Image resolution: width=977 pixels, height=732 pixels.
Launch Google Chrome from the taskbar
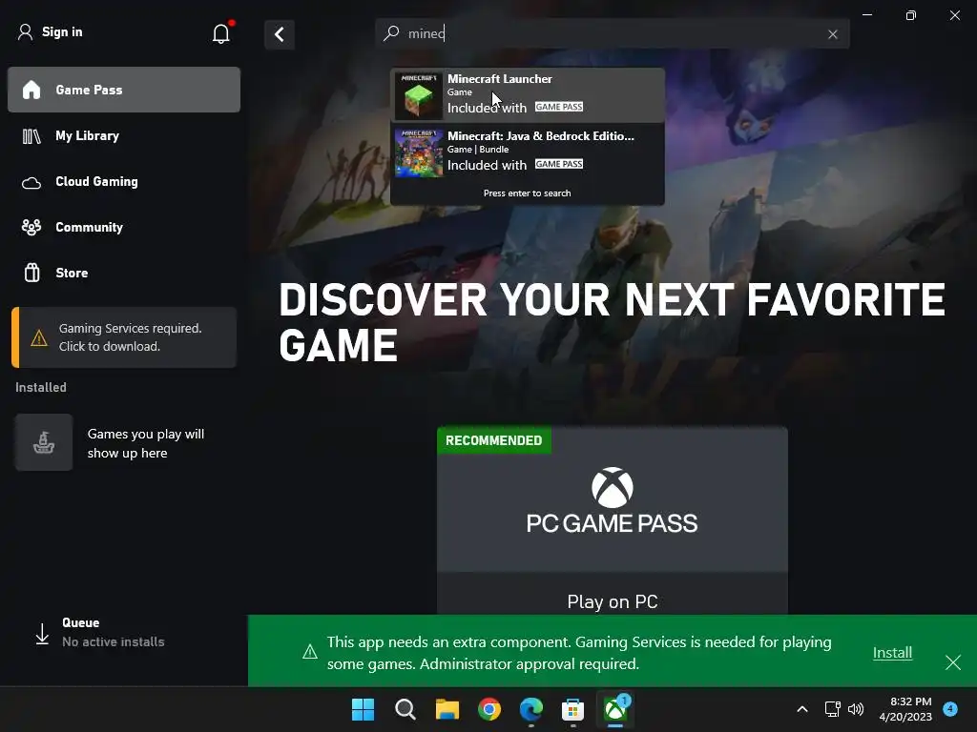pos(489,709)
